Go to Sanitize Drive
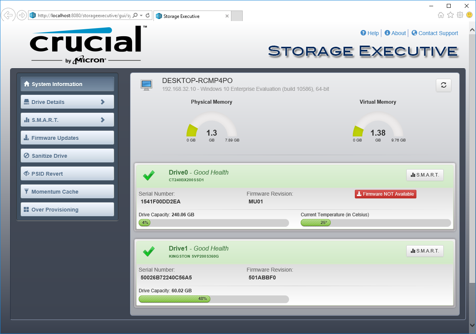The height and width of the screenshot is (334, 476). click(x=67, y=156)
